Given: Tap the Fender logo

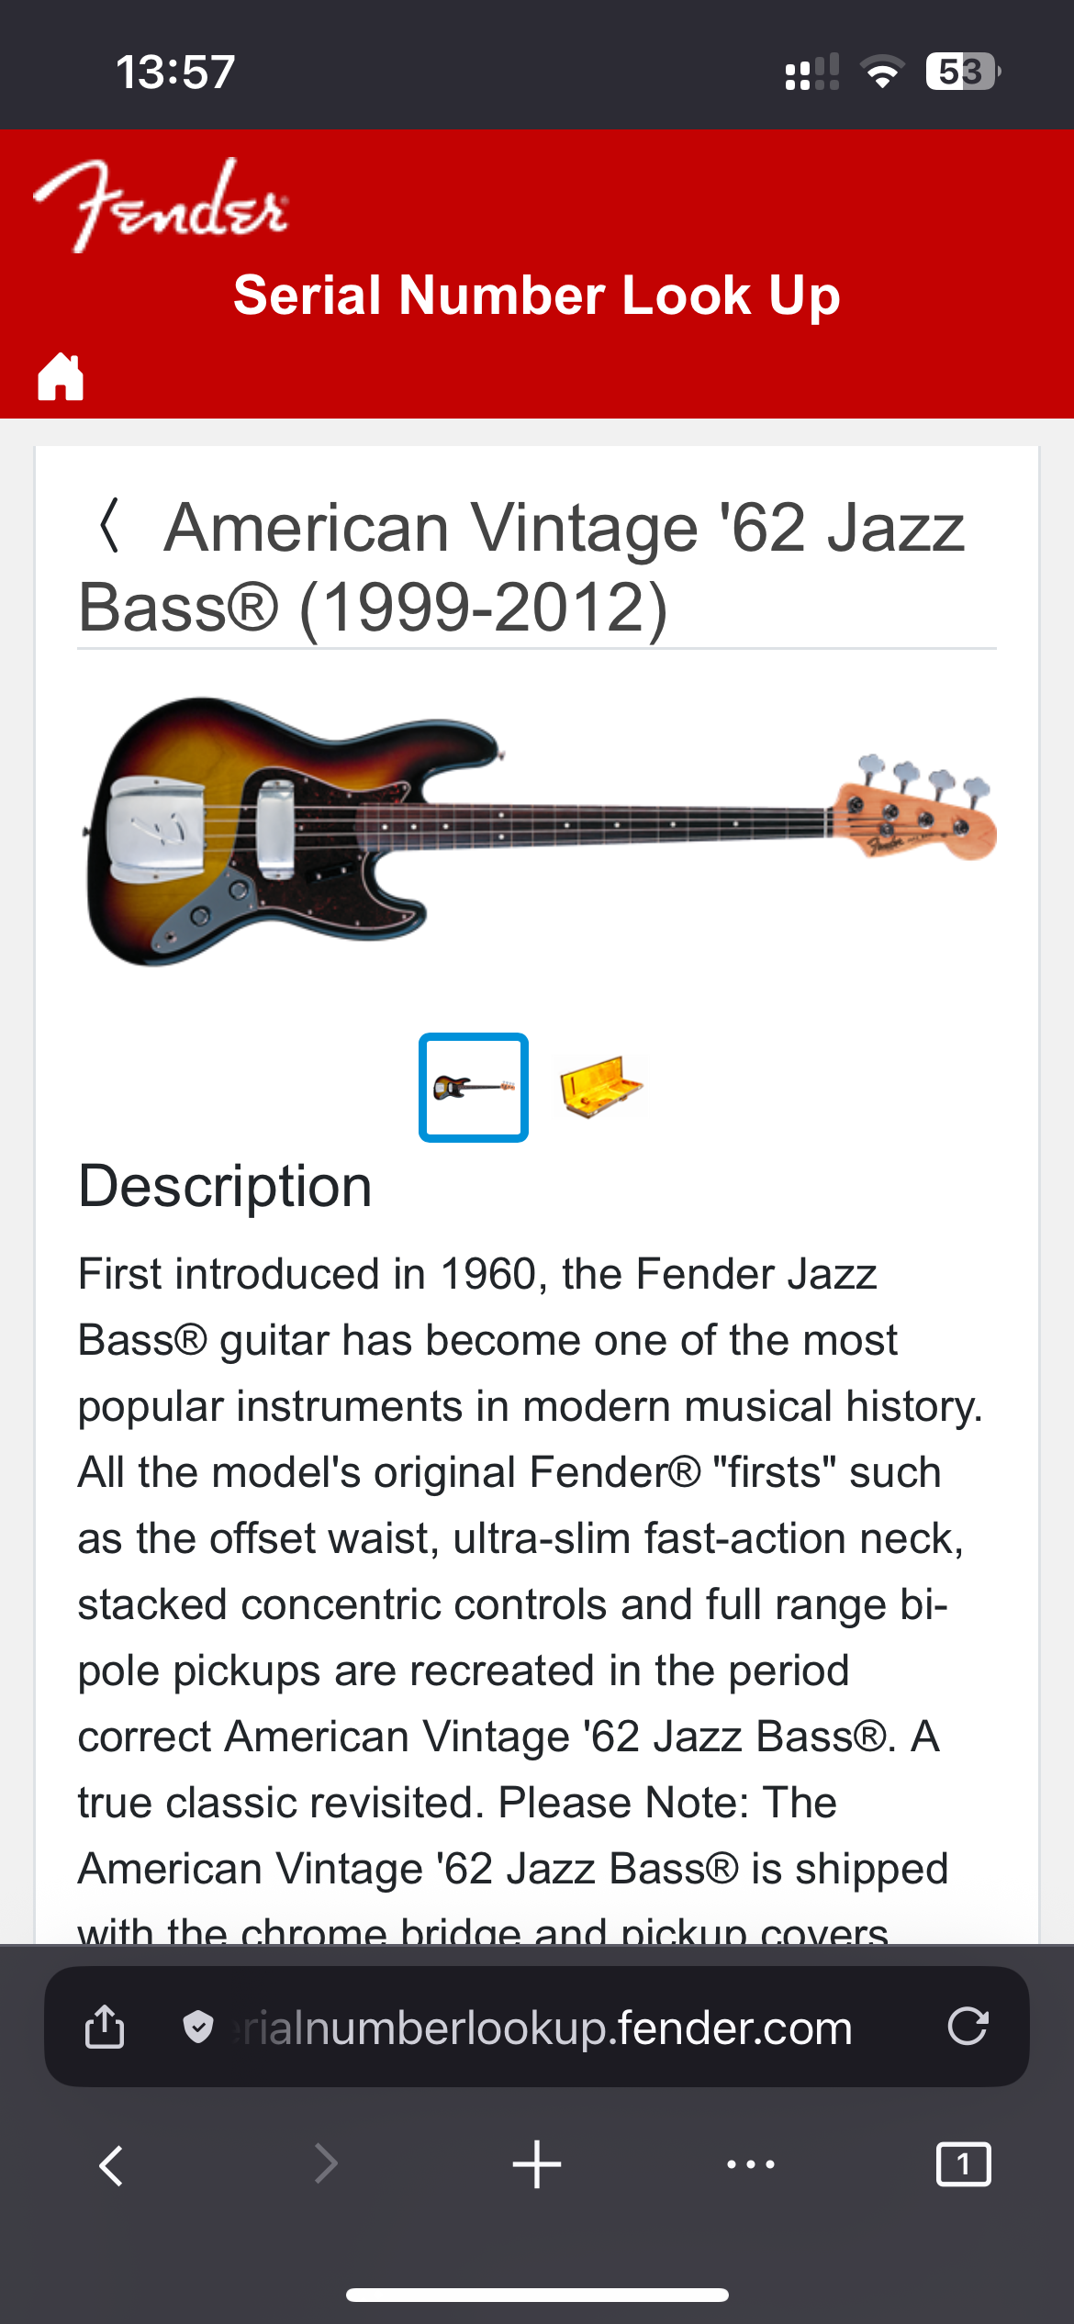Looking at the screenshot, I should 162,206.
